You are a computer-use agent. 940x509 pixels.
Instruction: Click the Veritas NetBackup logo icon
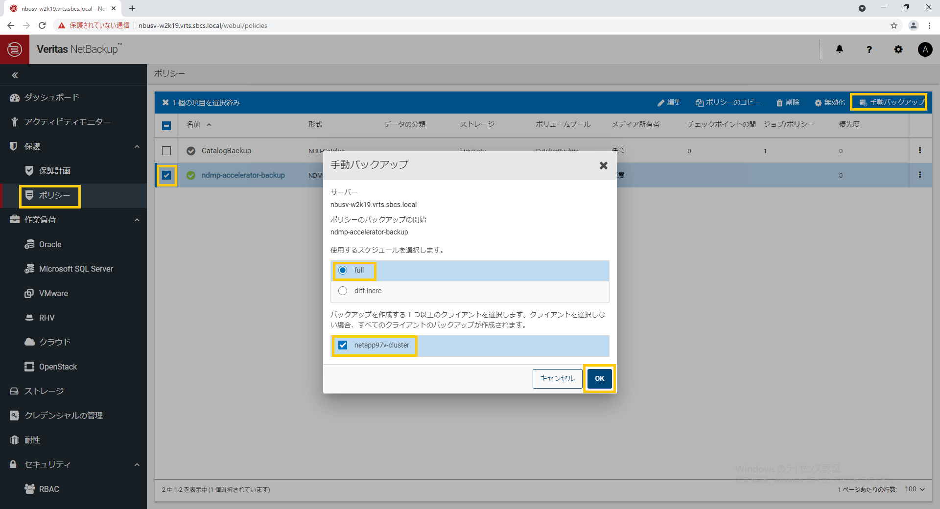[15, 49]
